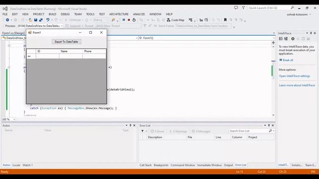Click the bookmark icon in toolbar

[x=225, y=20]
